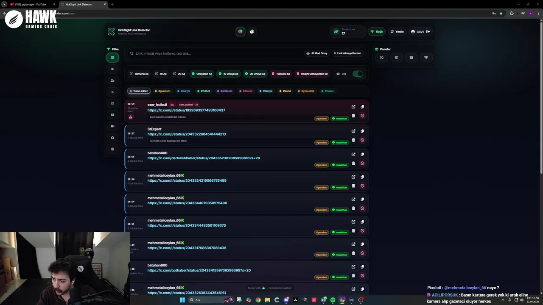Filter by #sarki tag
The width and height of the screenshot is (543, 305).
(285, 91)
